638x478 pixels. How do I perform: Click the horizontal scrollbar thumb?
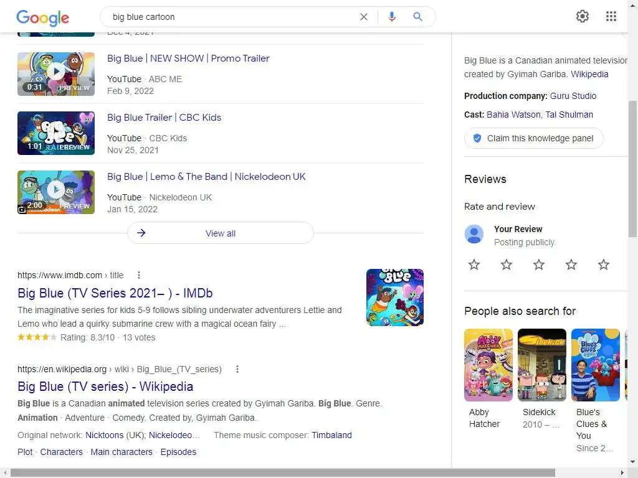[x=282, y=473]
